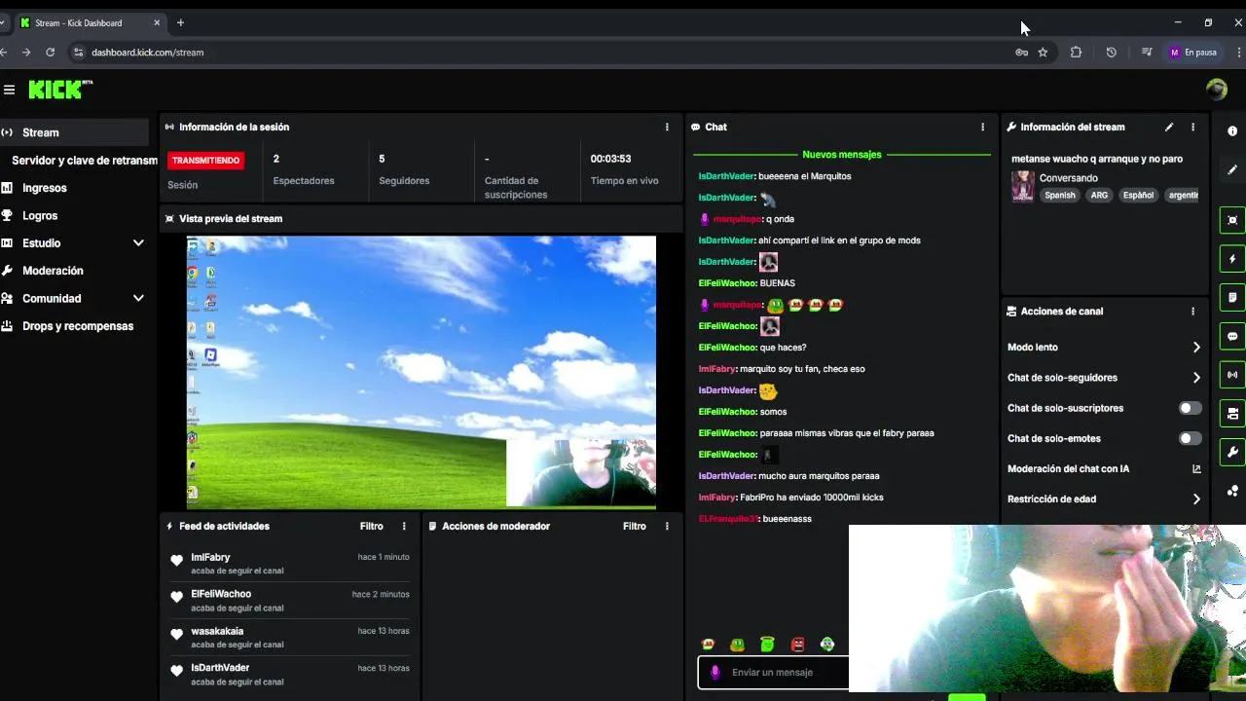
Task: Click the ARG tag
Action: [x=1099, y=195]
